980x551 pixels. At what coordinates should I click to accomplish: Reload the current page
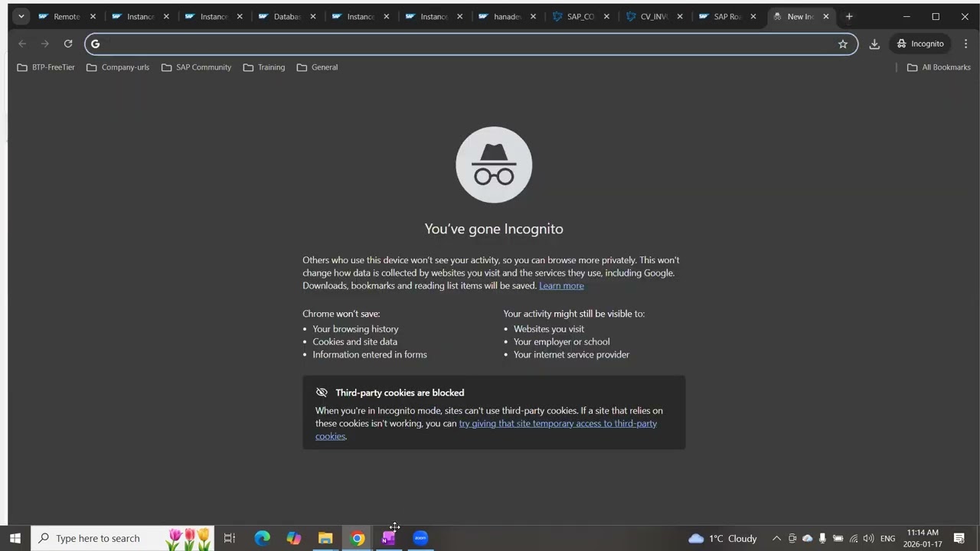[x=68, y=44]
